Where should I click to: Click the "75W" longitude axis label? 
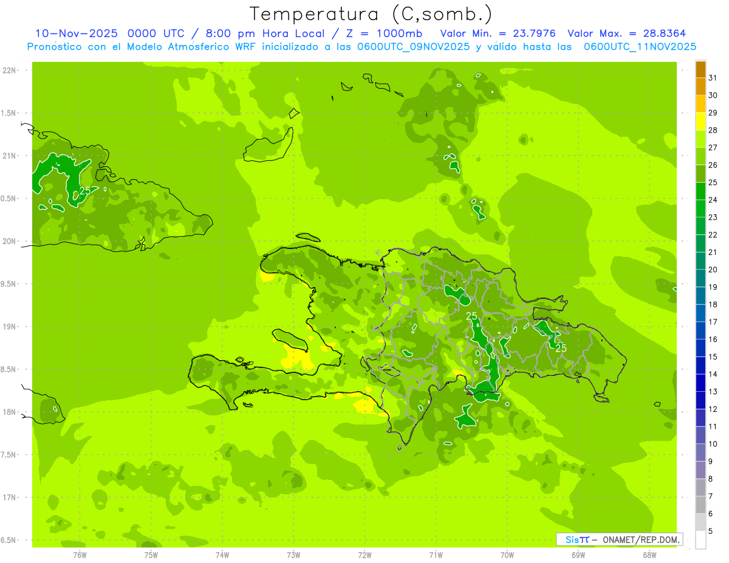[x=151, y=555]
